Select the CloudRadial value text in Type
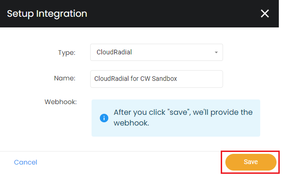The image size is (283, 178). coord(114,52)
